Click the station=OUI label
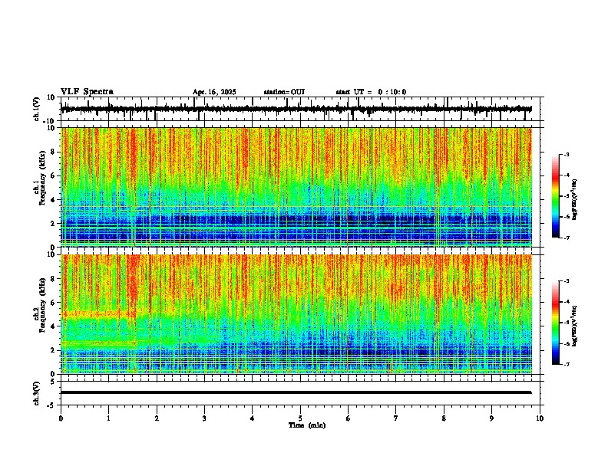Image resolution: width=608 pixels, height=469 pixels. coord(284,92)
